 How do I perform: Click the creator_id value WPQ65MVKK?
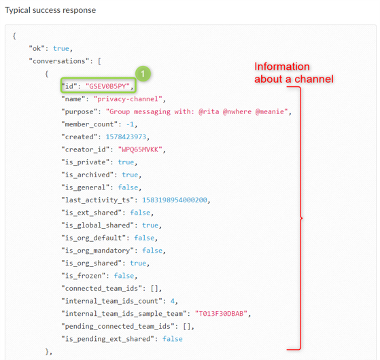pos(140,149)
